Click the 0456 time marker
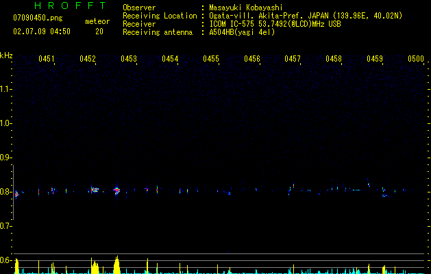Viewport: 431px width, 274px height. (252, 59)
